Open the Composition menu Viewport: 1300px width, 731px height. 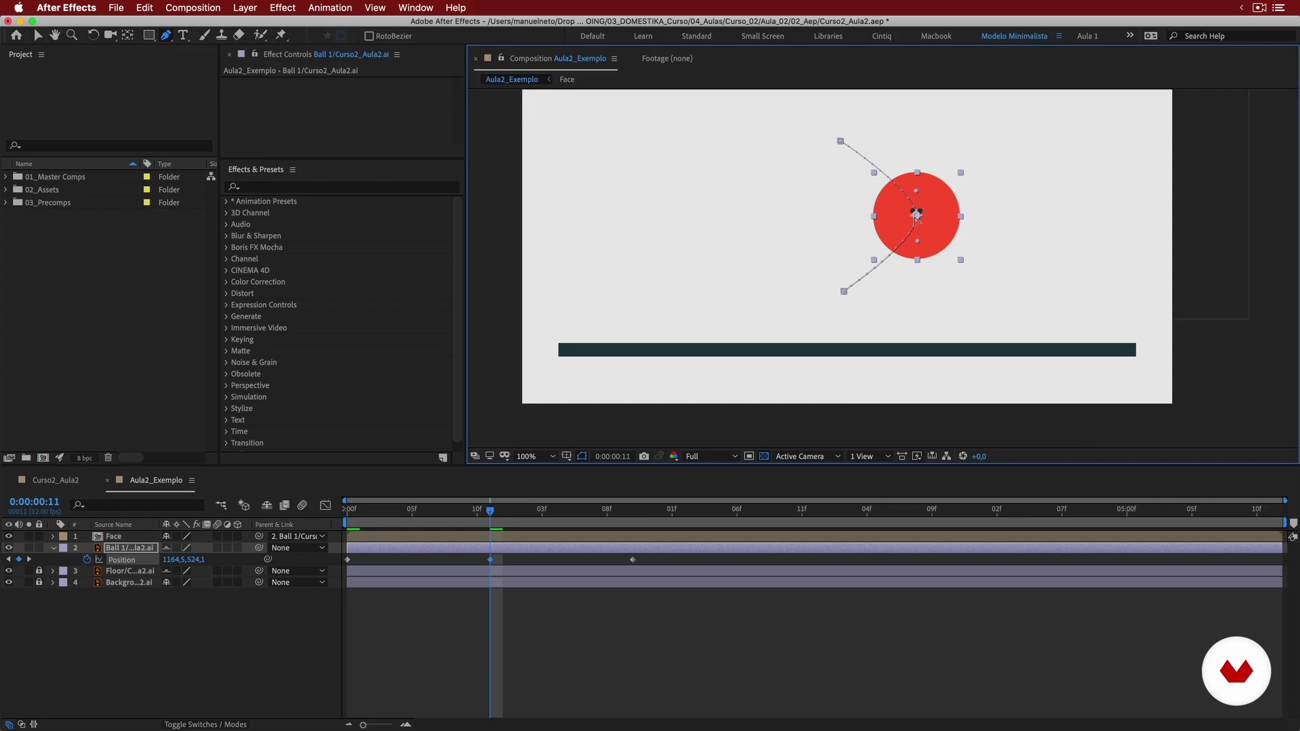(x=193, y=7)
